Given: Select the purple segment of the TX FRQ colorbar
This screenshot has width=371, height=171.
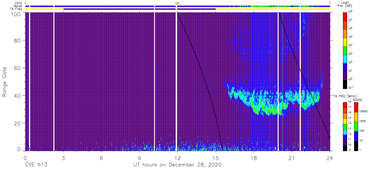Looking at the screenshot, I should tap(345, 142).
